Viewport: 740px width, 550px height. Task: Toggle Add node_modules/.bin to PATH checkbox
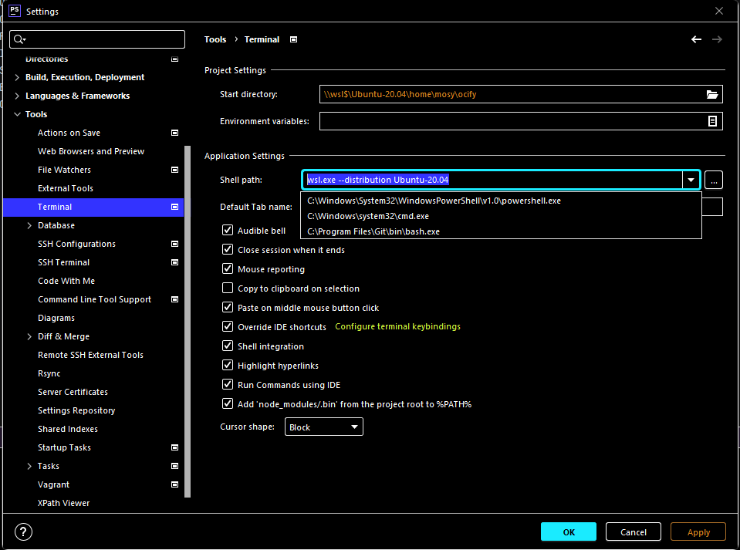coord(228,404)
